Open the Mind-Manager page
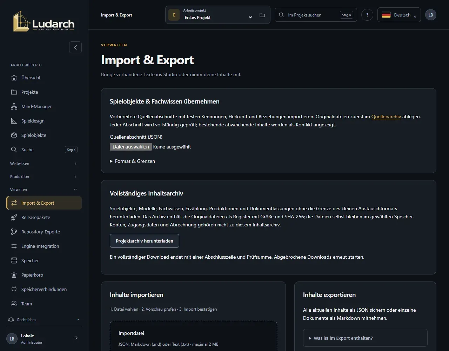449x351 pixels. 44,106
